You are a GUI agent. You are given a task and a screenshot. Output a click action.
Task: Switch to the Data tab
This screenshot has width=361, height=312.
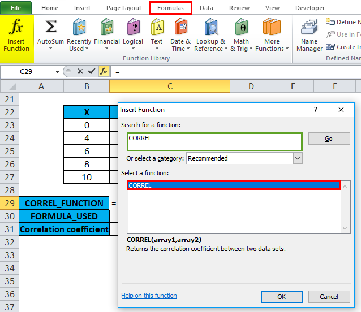pos(207,8)
